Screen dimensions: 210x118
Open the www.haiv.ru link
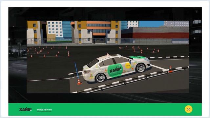pyautogui.click(x=44, y=109)
